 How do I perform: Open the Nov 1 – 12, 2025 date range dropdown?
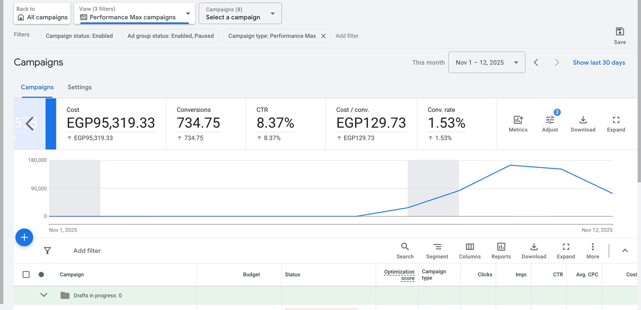pos(486,63)
